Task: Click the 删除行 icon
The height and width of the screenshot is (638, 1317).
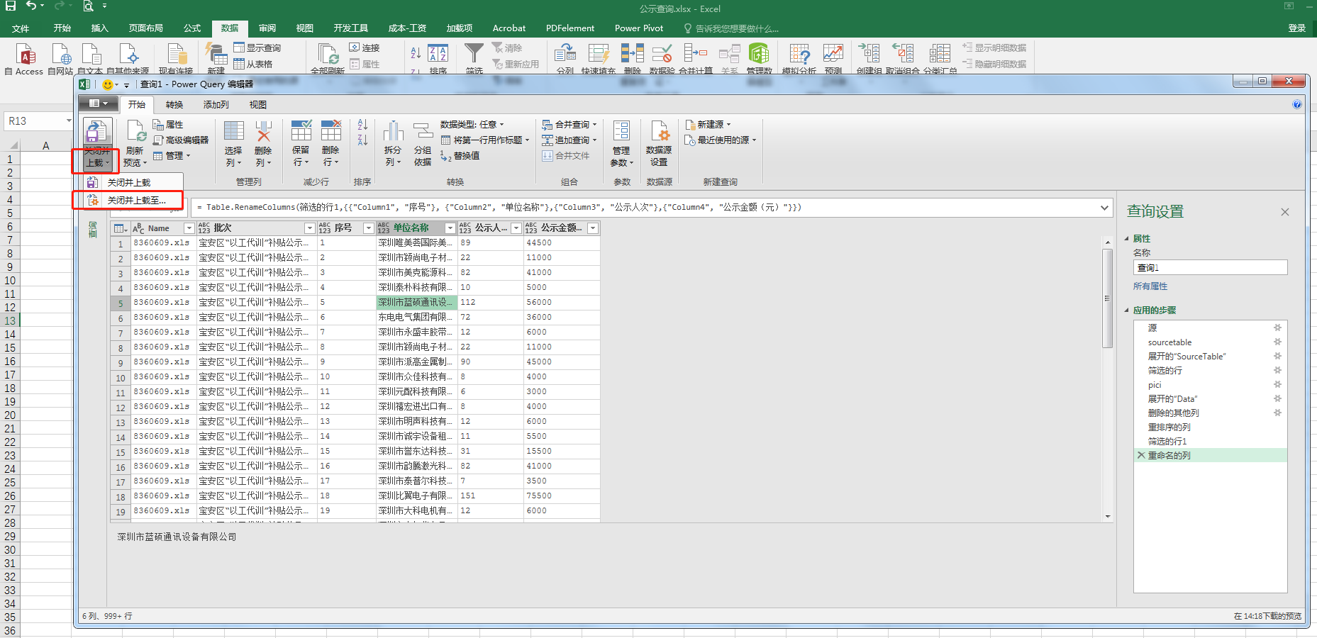Action: point(330,131)
